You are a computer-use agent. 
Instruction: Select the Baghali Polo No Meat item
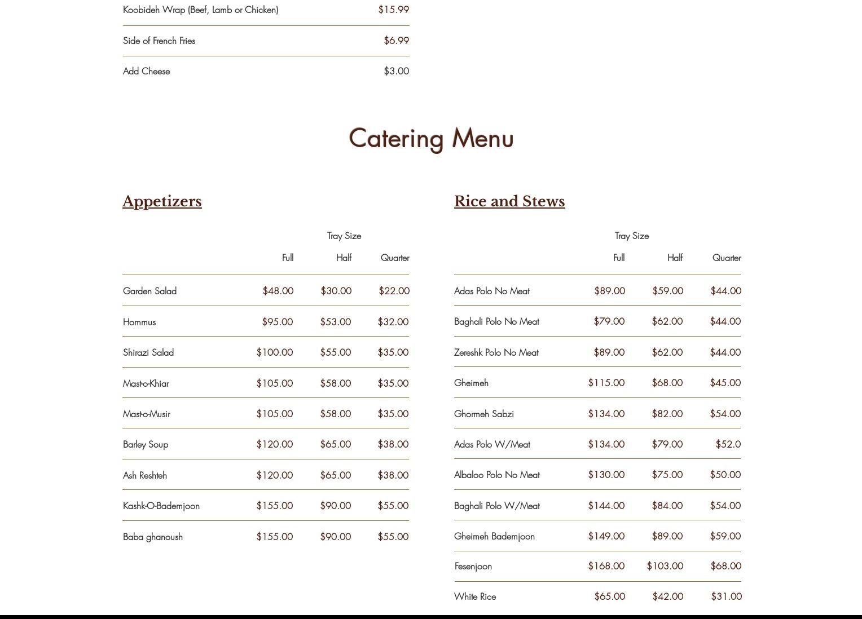(496, 321)
